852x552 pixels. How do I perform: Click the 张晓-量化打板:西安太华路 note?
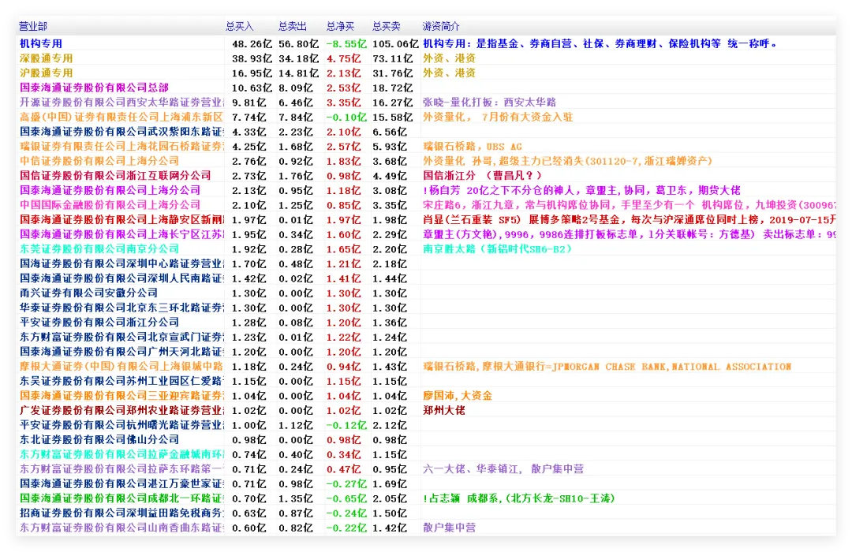click(490, 103)
